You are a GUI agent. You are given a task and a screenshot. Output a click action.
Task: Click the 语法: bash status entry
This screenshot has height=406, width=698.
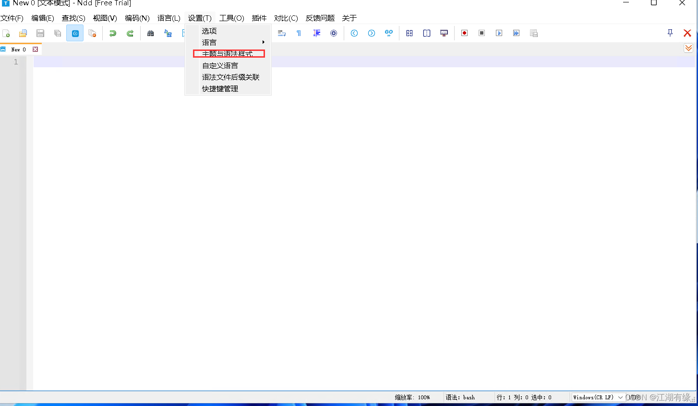(x=460, y=397)
